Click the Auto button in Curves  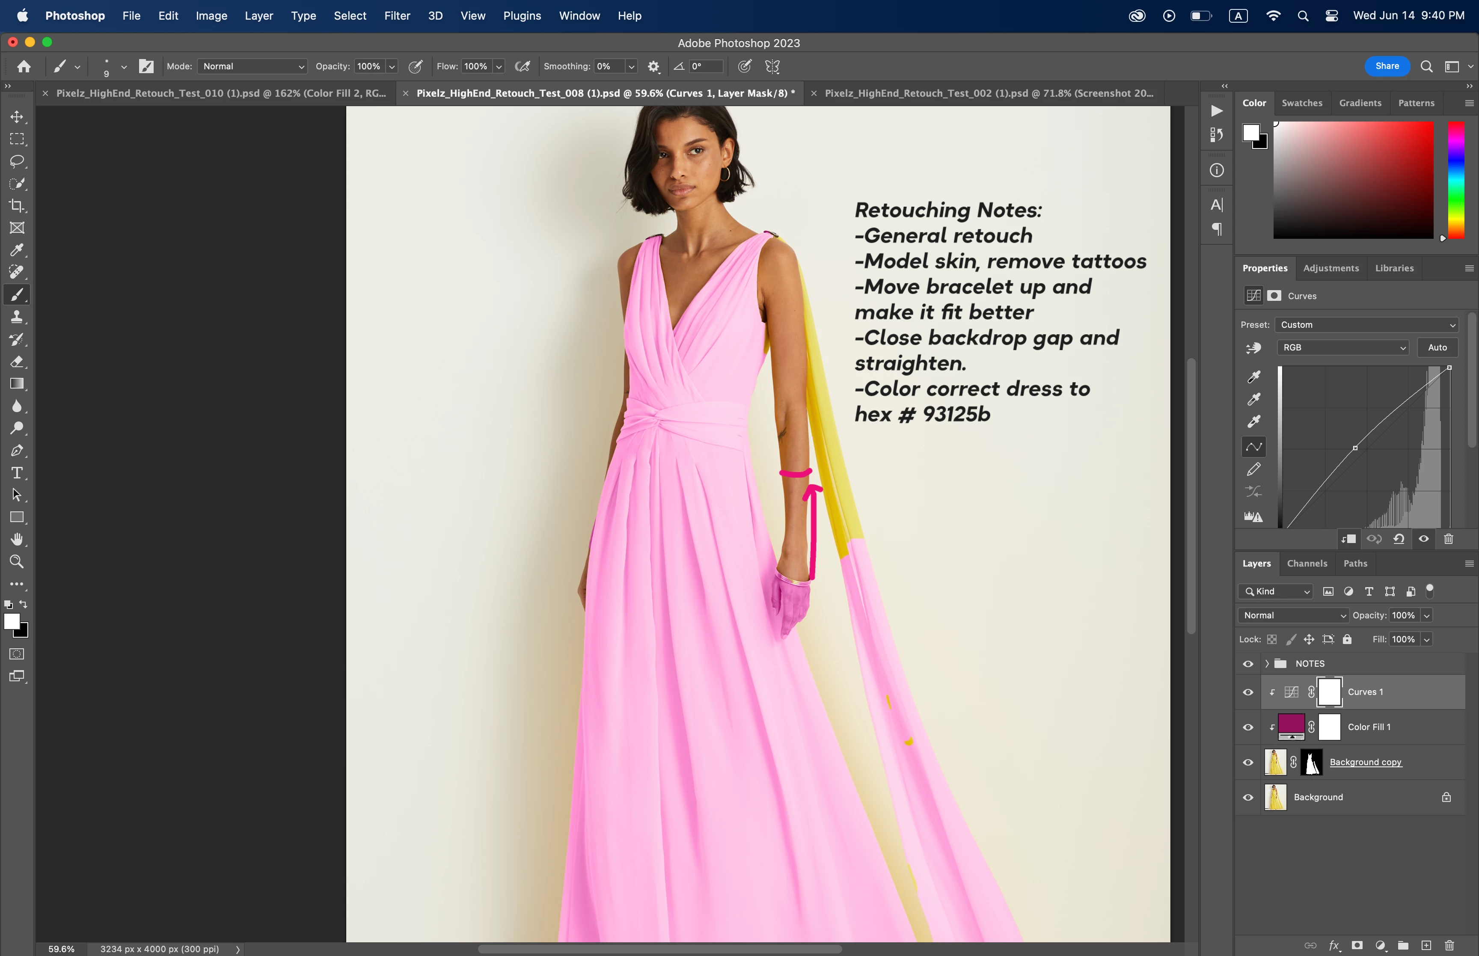point(1437,347)
